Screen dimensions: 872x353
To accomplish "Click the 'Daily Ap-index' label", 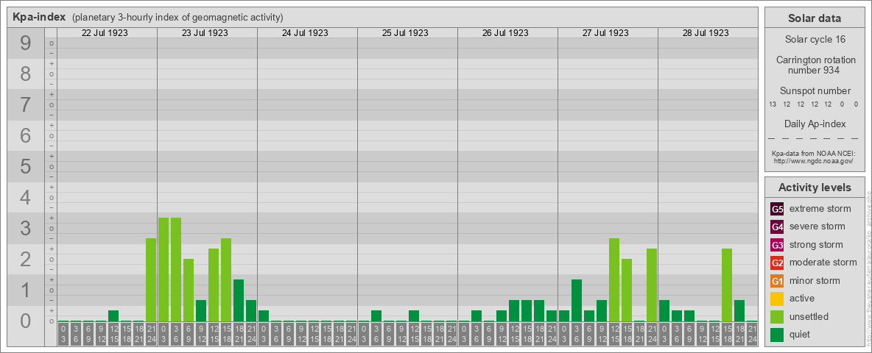I will tap(815, 124).
